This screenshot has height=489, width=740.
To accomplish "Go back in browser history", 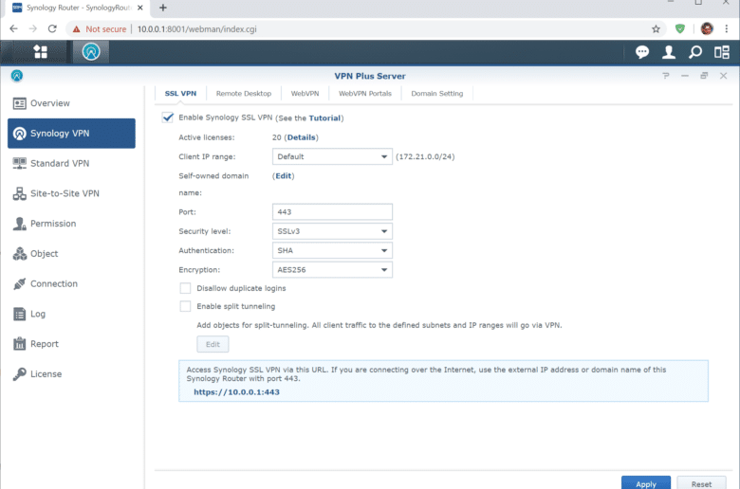I will pyautogui.click(x=13, y=29).
